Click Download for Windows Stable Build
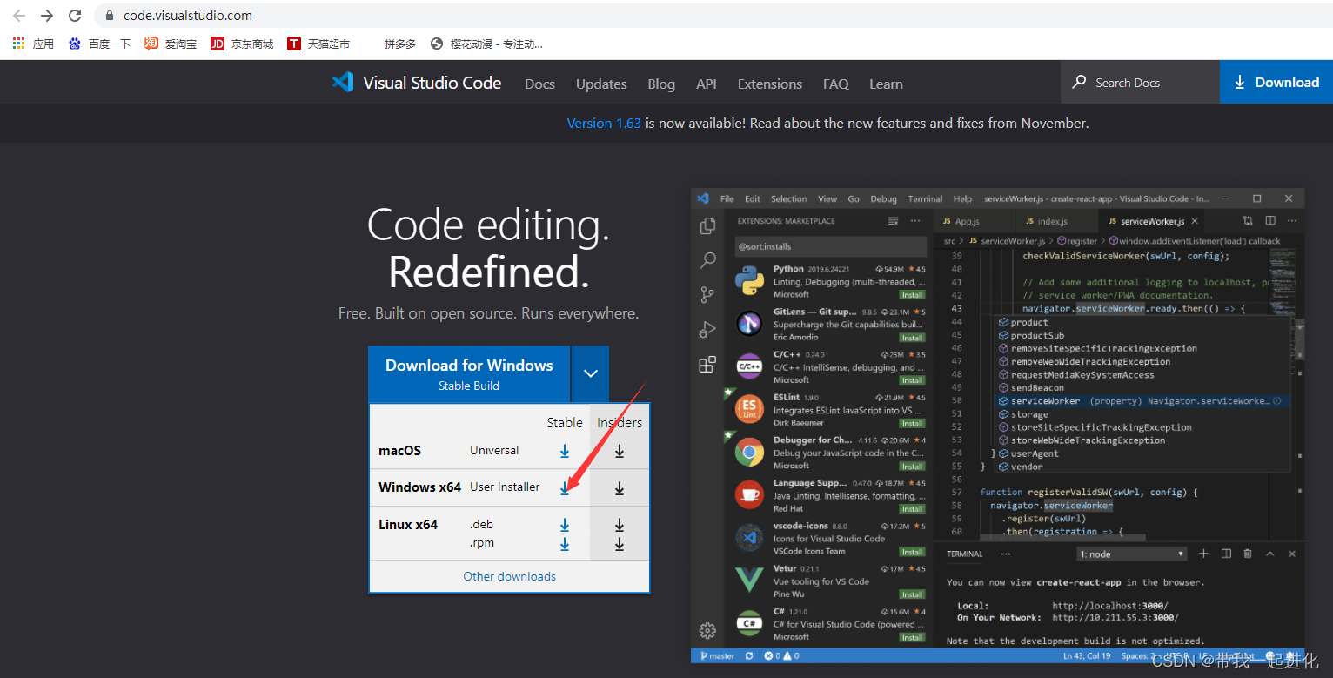The height and width of the screenshot is (678, 1333). point(469,374)
